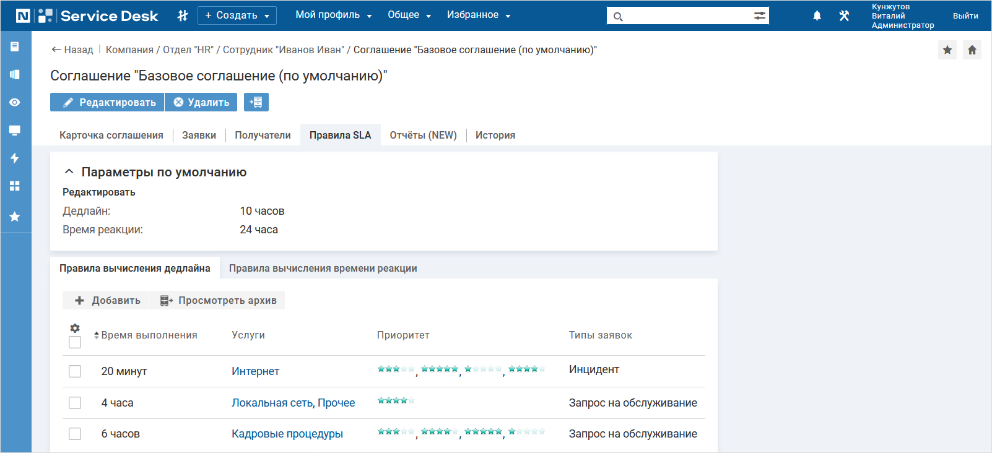992x453 pixels.
Task: Click the Приоритет column header
Action: 403,335
